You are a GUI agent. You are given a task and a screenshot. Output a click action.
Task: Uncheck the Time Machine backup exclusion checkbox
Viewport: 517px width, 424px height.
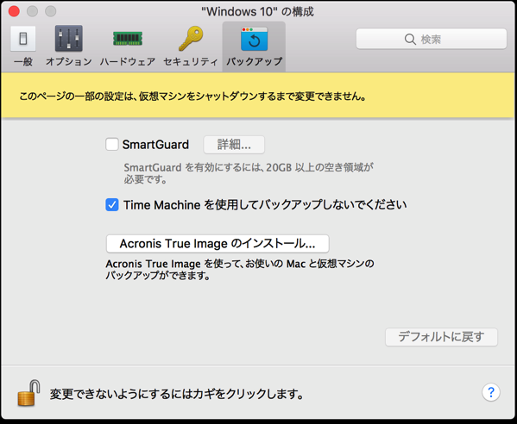[112, 205]
